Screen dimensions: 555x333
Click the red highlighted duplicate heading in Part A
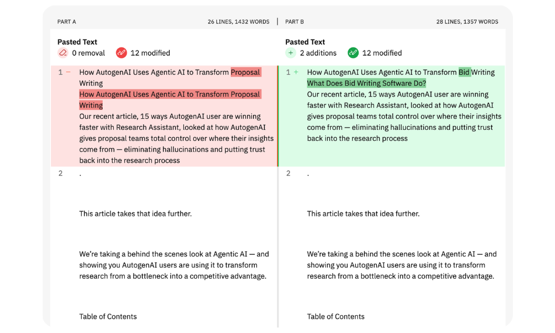tap(170, 99)
